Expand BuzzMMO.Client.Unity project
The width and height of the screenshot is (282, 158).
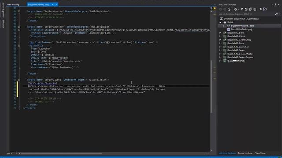click(220, 40)
